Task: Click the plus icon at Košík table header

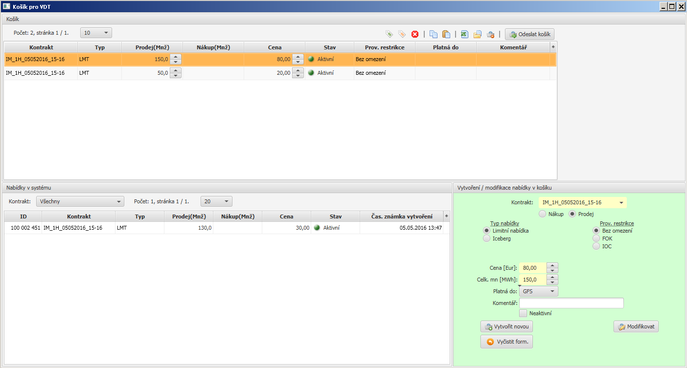Action: click(553, 47)
